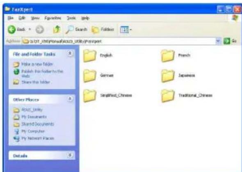Select the English folder icon
Viewport: 242px width, 172px height.
click(x=90, y=56)
